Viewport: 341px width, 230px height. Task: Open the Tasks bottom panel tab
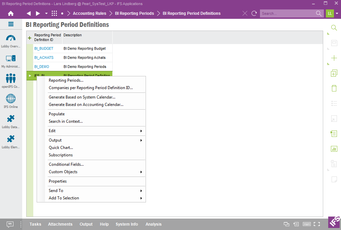pos(35,224)
